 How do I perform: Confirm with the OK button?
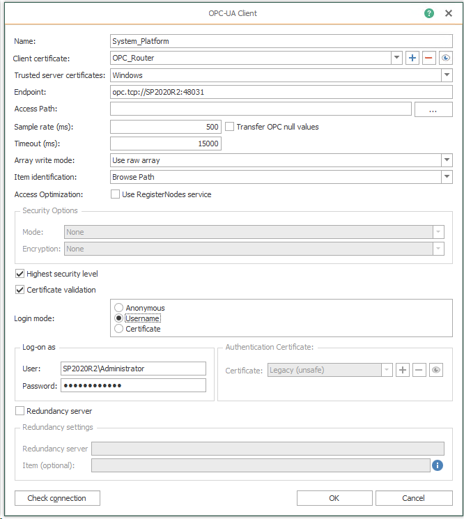point(334,498)
